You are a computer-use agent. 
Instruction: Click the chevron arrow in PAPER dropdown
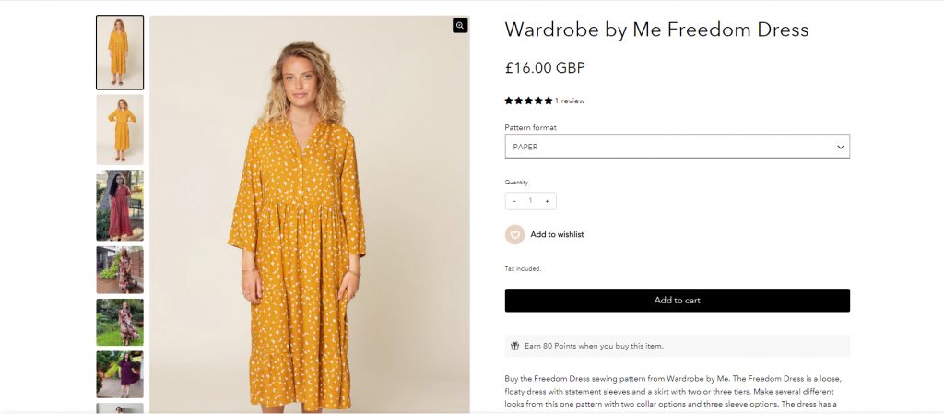tap(840, 147)
